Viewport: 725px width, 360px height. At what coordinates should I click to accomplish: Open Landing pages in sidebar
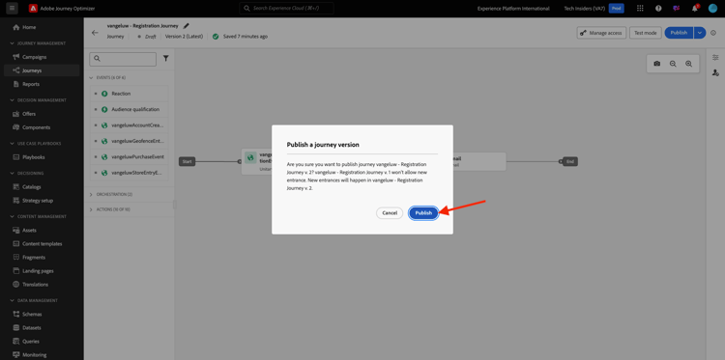[x=38, y=271]
